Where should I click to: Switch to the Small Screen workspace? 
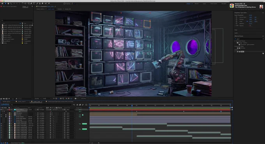point(214,4)
